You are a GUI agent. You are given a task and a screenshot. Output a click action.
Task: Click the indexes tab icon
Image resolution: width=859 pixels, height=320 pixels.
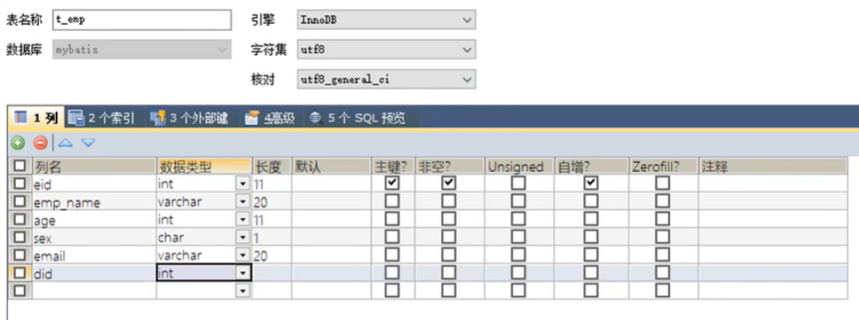coord(76,117)
